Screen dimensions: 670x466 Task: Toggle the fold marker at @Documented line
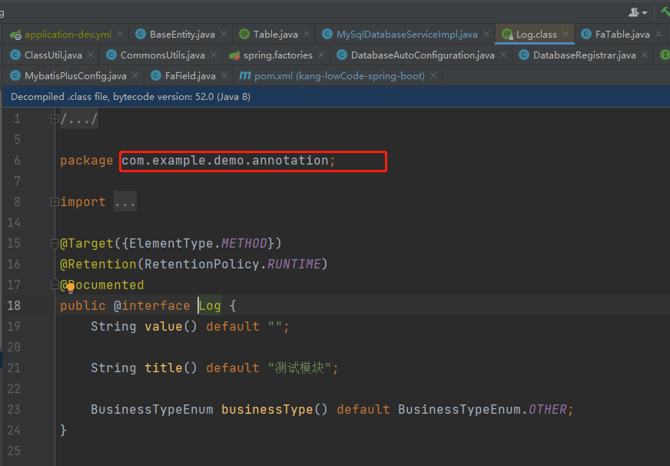point(55,284)
